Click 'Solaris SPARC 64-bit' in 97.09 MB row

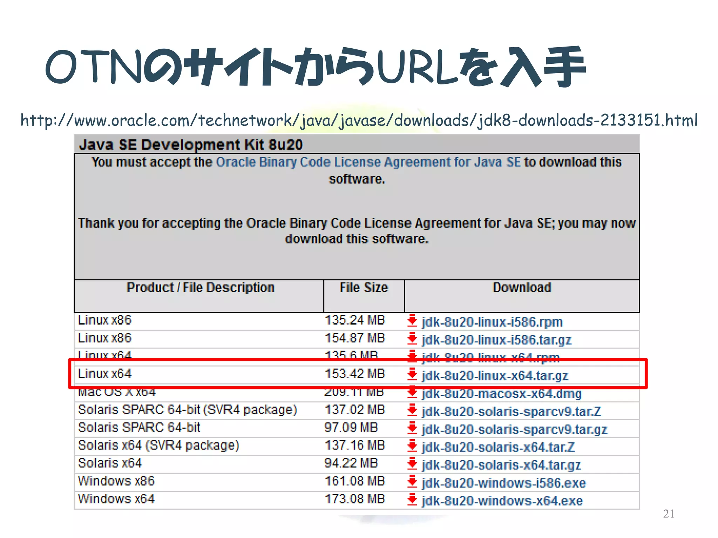point(139,427)
